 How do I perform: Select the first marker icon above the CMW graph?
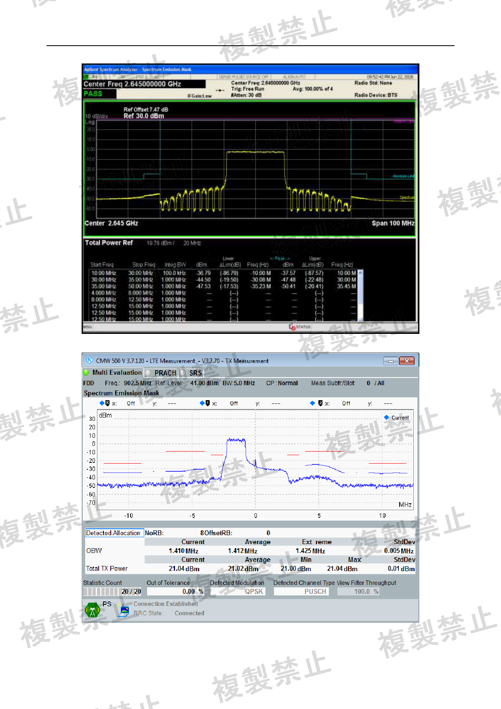(x=105, y=403)
